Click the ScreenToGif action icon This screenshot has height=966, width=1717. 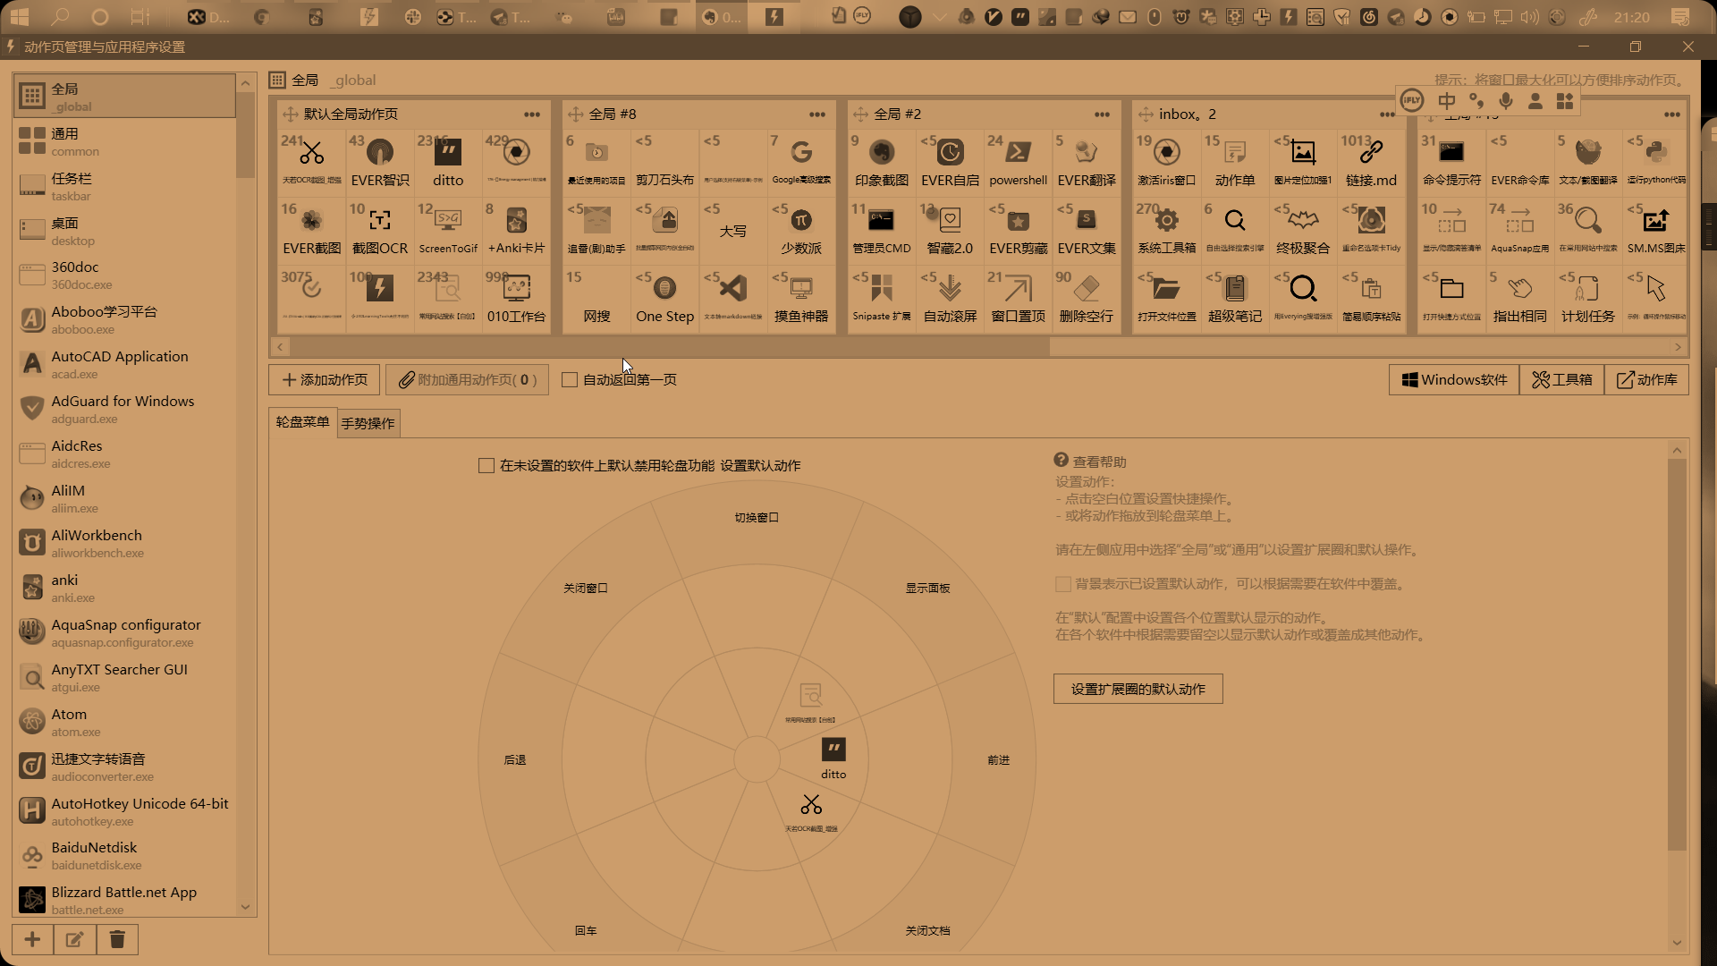(448, 221)
